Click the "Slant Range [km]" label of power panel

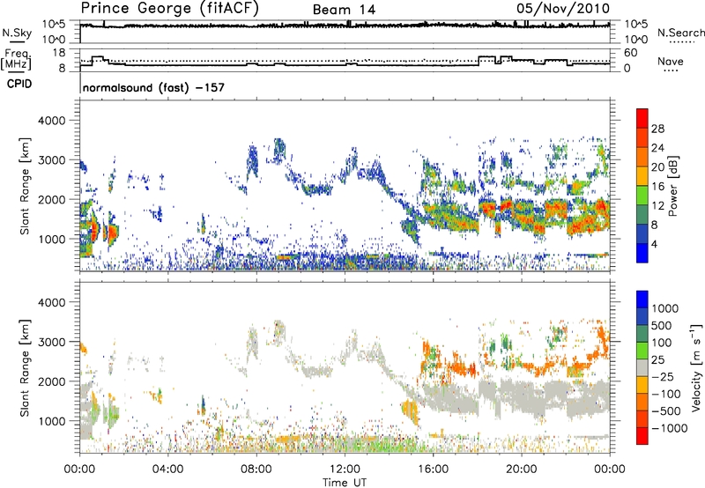coord(25,186)
